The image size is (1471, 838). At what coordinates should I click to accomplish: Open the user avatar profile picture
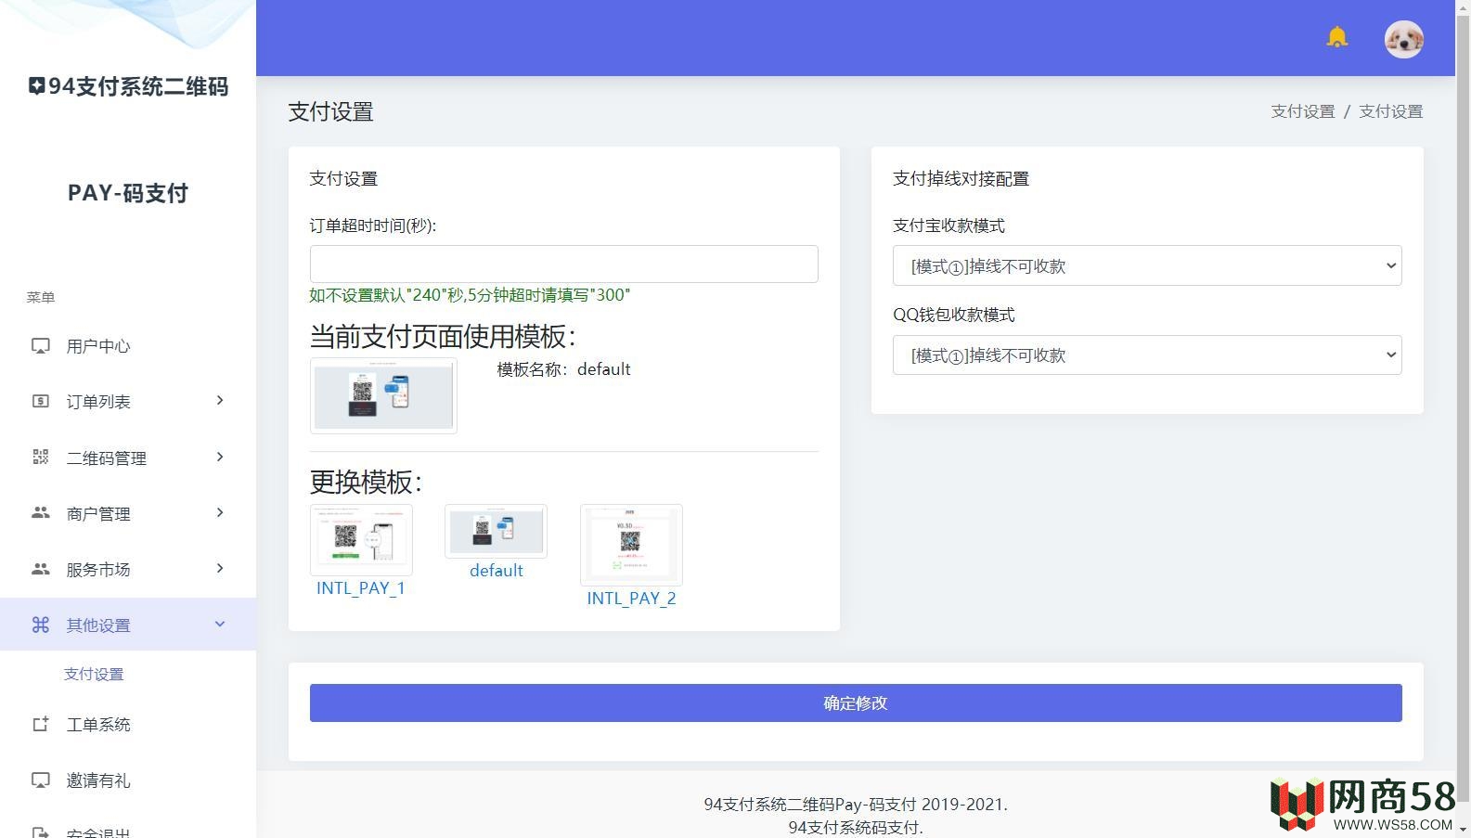click(x=1403, y=39)
